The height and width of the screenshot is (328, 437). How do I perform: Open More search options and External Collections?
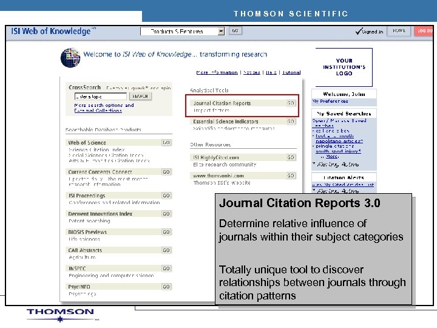tap(104, 108)
